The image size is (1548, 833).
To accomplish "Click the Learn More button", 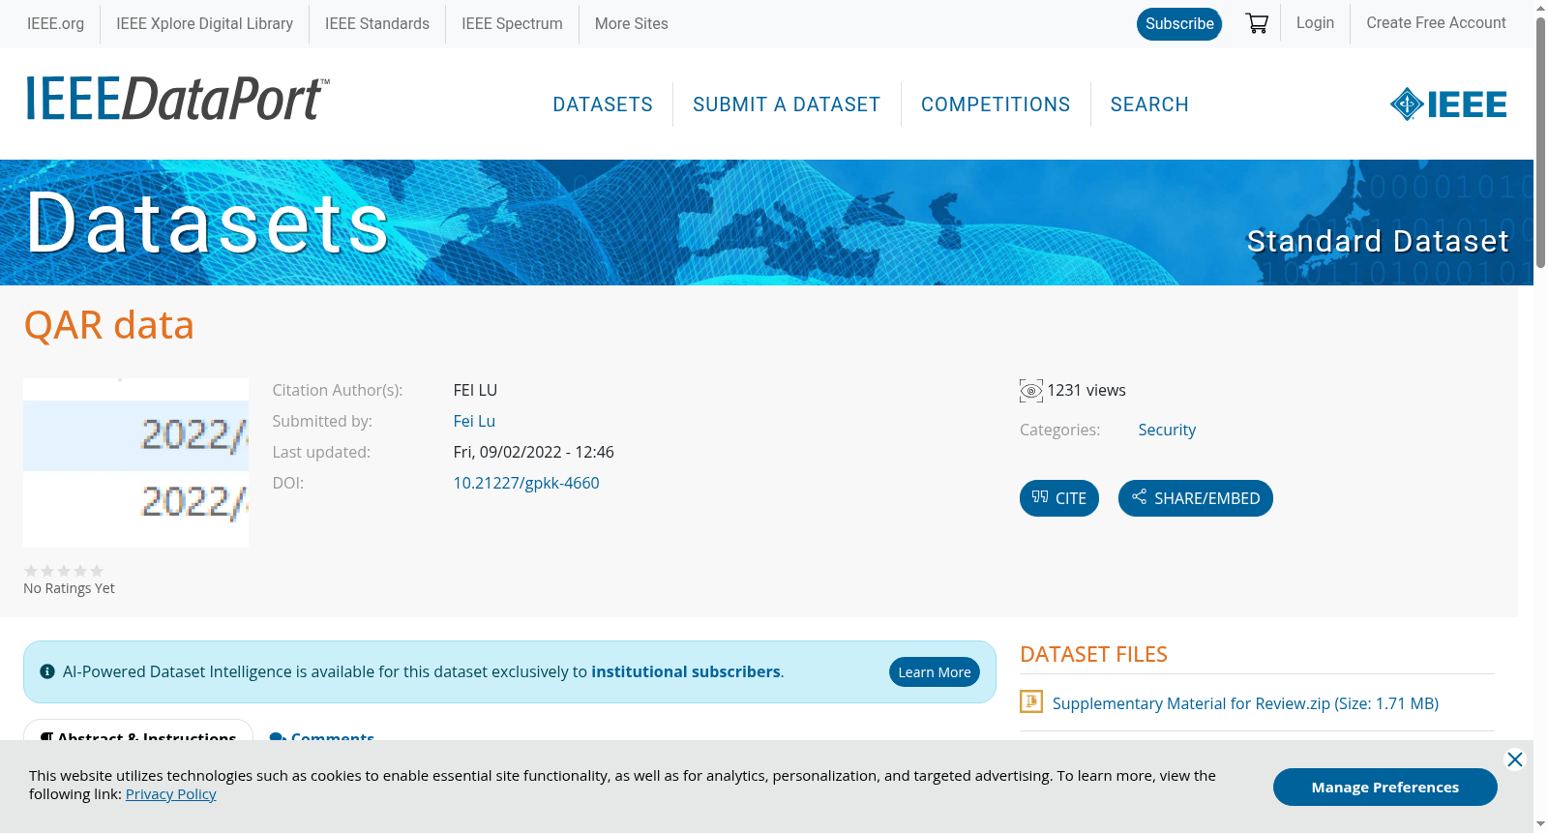I will [x=935, y=672].
